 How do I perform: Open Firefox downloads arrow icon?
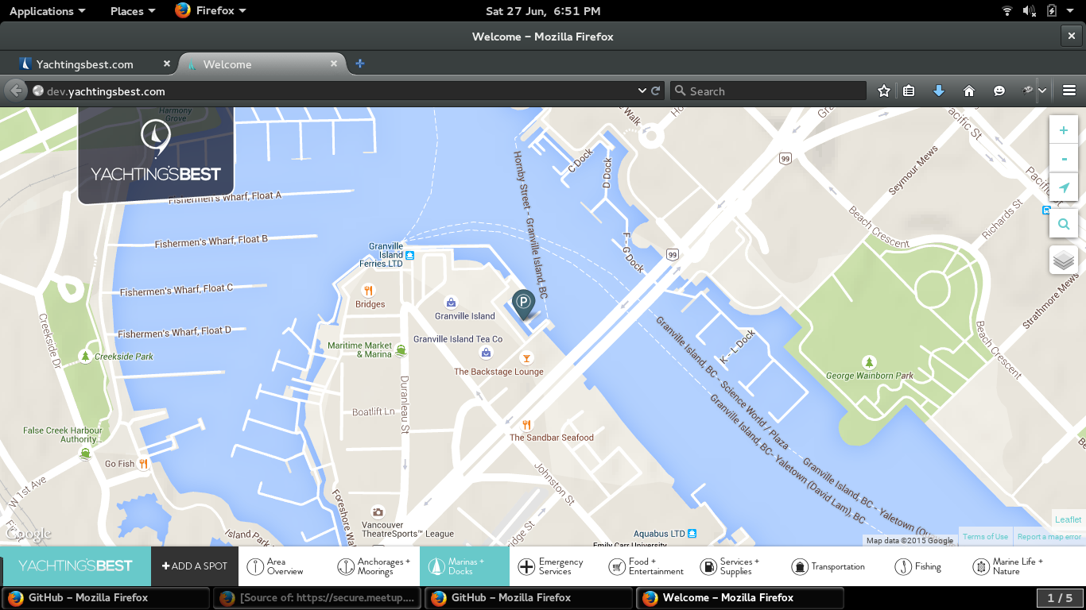938,91
